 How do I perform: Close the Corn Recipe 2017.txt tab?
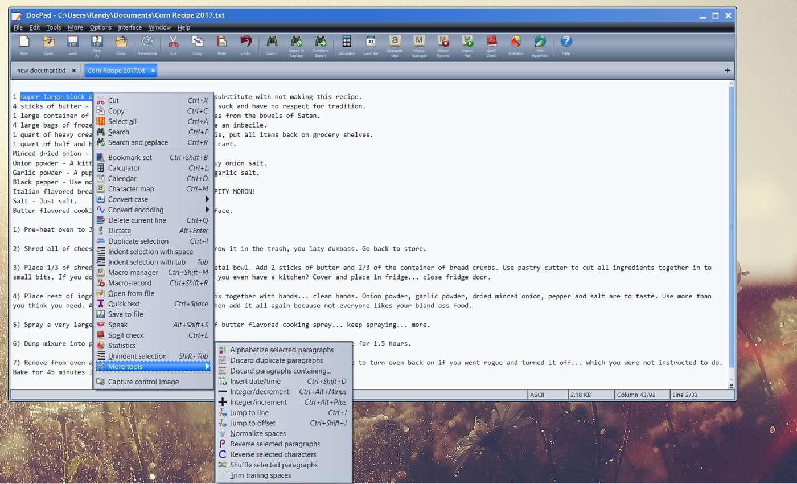(153, 71)
